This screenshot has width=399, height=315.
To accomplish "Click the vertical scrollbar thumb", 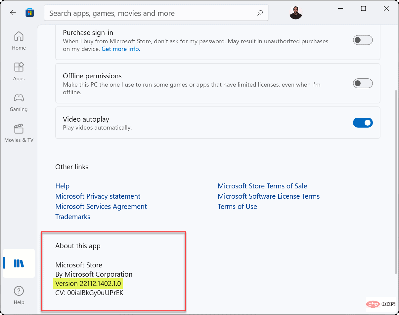I will [396, 182].
